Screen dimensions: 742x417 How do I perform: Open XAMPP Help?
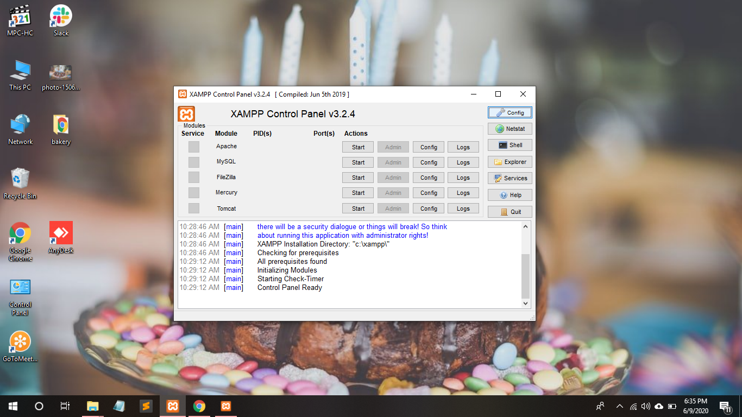coord(510,195)
